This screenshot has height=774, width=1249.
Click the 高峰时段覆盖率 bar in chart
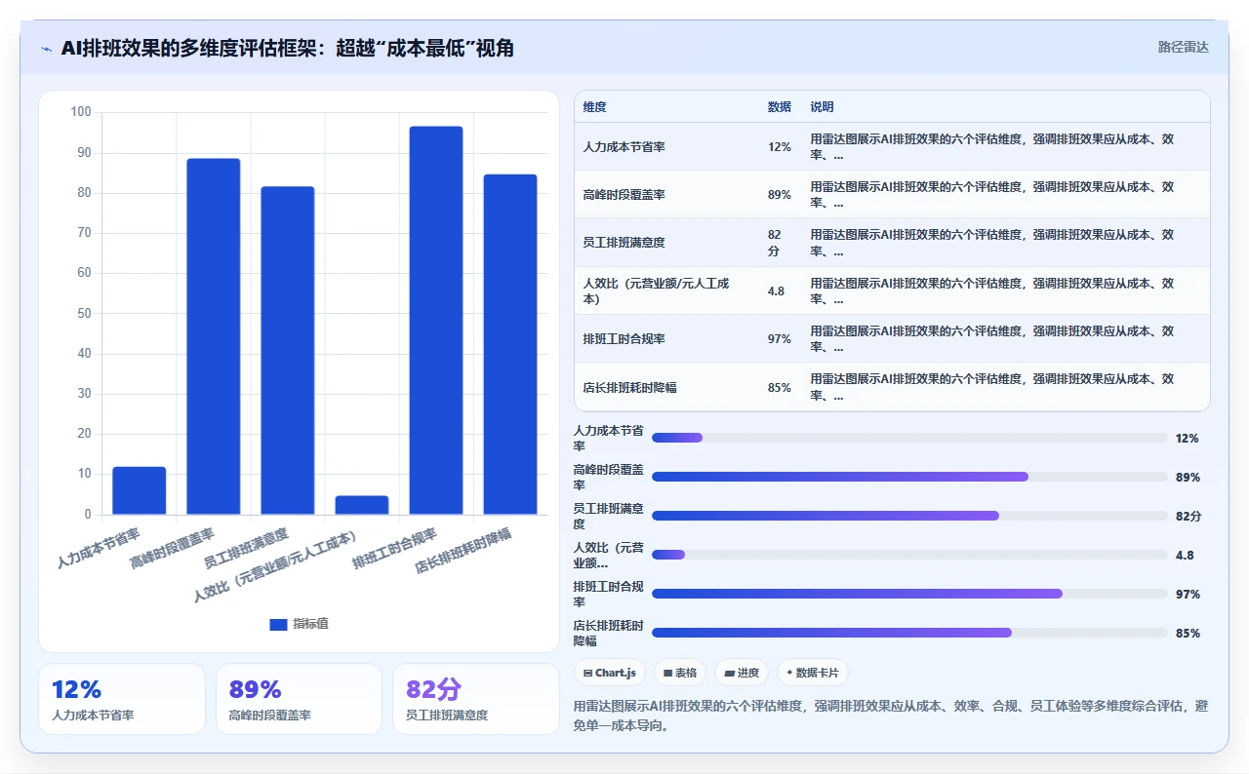213,336
